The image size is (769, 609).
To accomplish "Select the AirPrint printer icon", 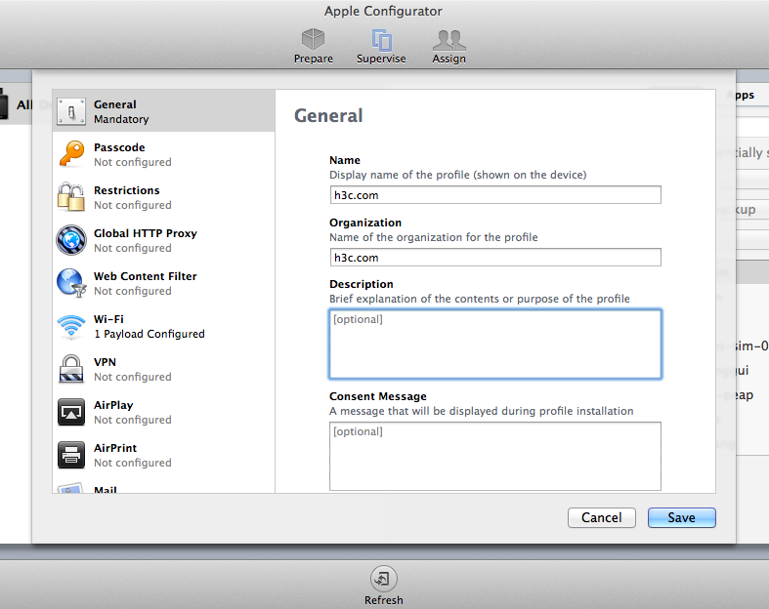I will 71,455.
